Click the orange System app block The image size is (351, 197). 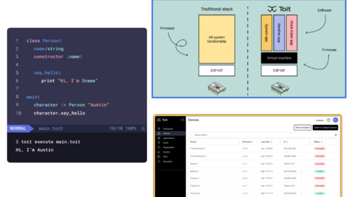tap(266, 33)
